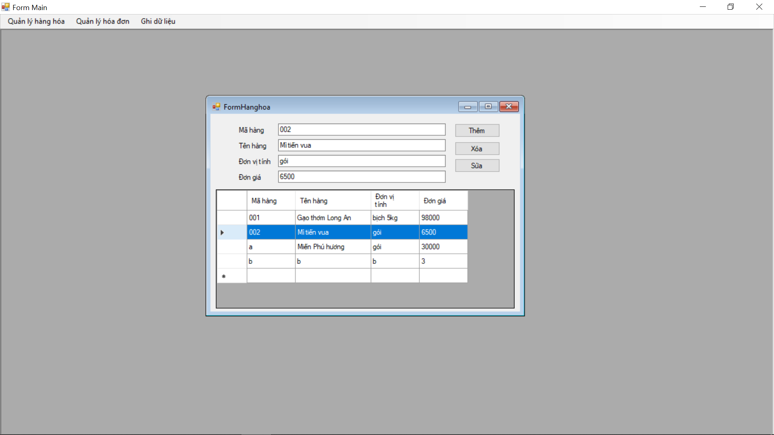
Task: Select the bịch 5kg cell
Action: coord(395,218)
